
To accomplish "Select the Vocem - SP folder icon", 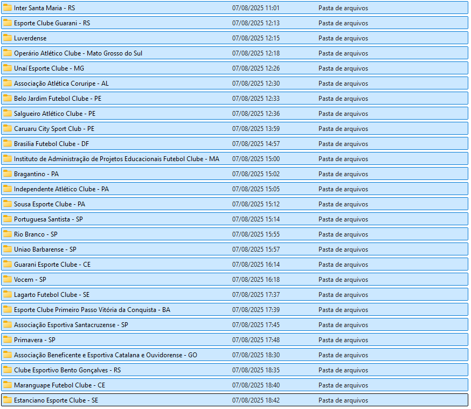I will pyautogui.click(x=7, y=279).
